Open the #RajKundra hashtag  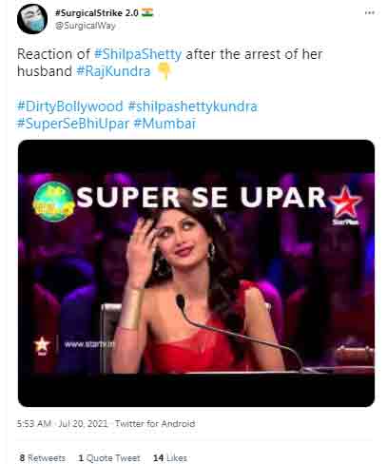click(x=113, y=71)
